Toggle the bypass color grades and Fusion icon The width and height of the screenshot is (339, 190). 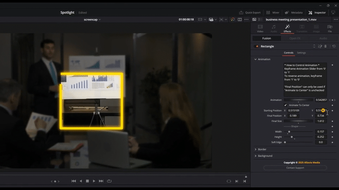tap(233, 19)
